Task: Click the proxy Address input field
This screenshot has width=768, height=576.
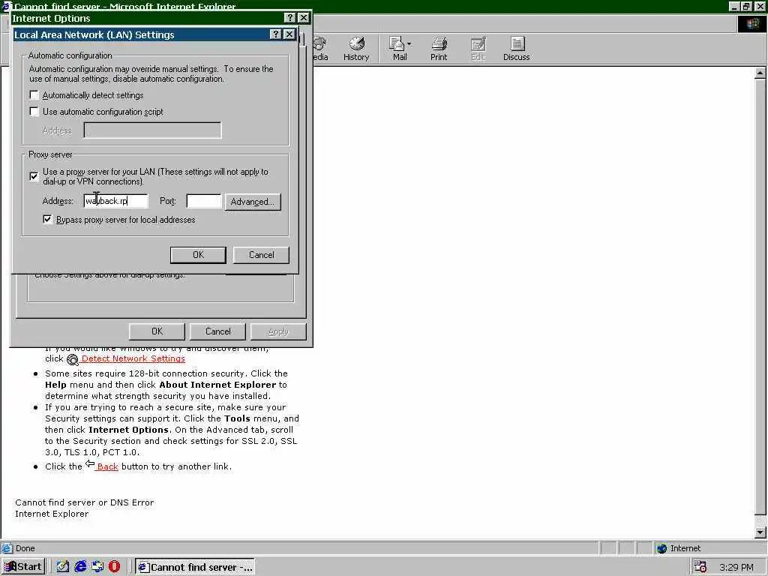Action: [x=115, y=201]
